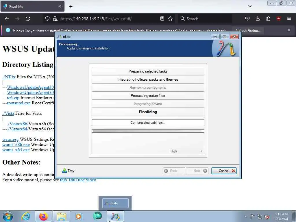296x222 pixels.
Task: Open the ./NT5x directory link
Action: pyautogui.click(x=9, y=77)
